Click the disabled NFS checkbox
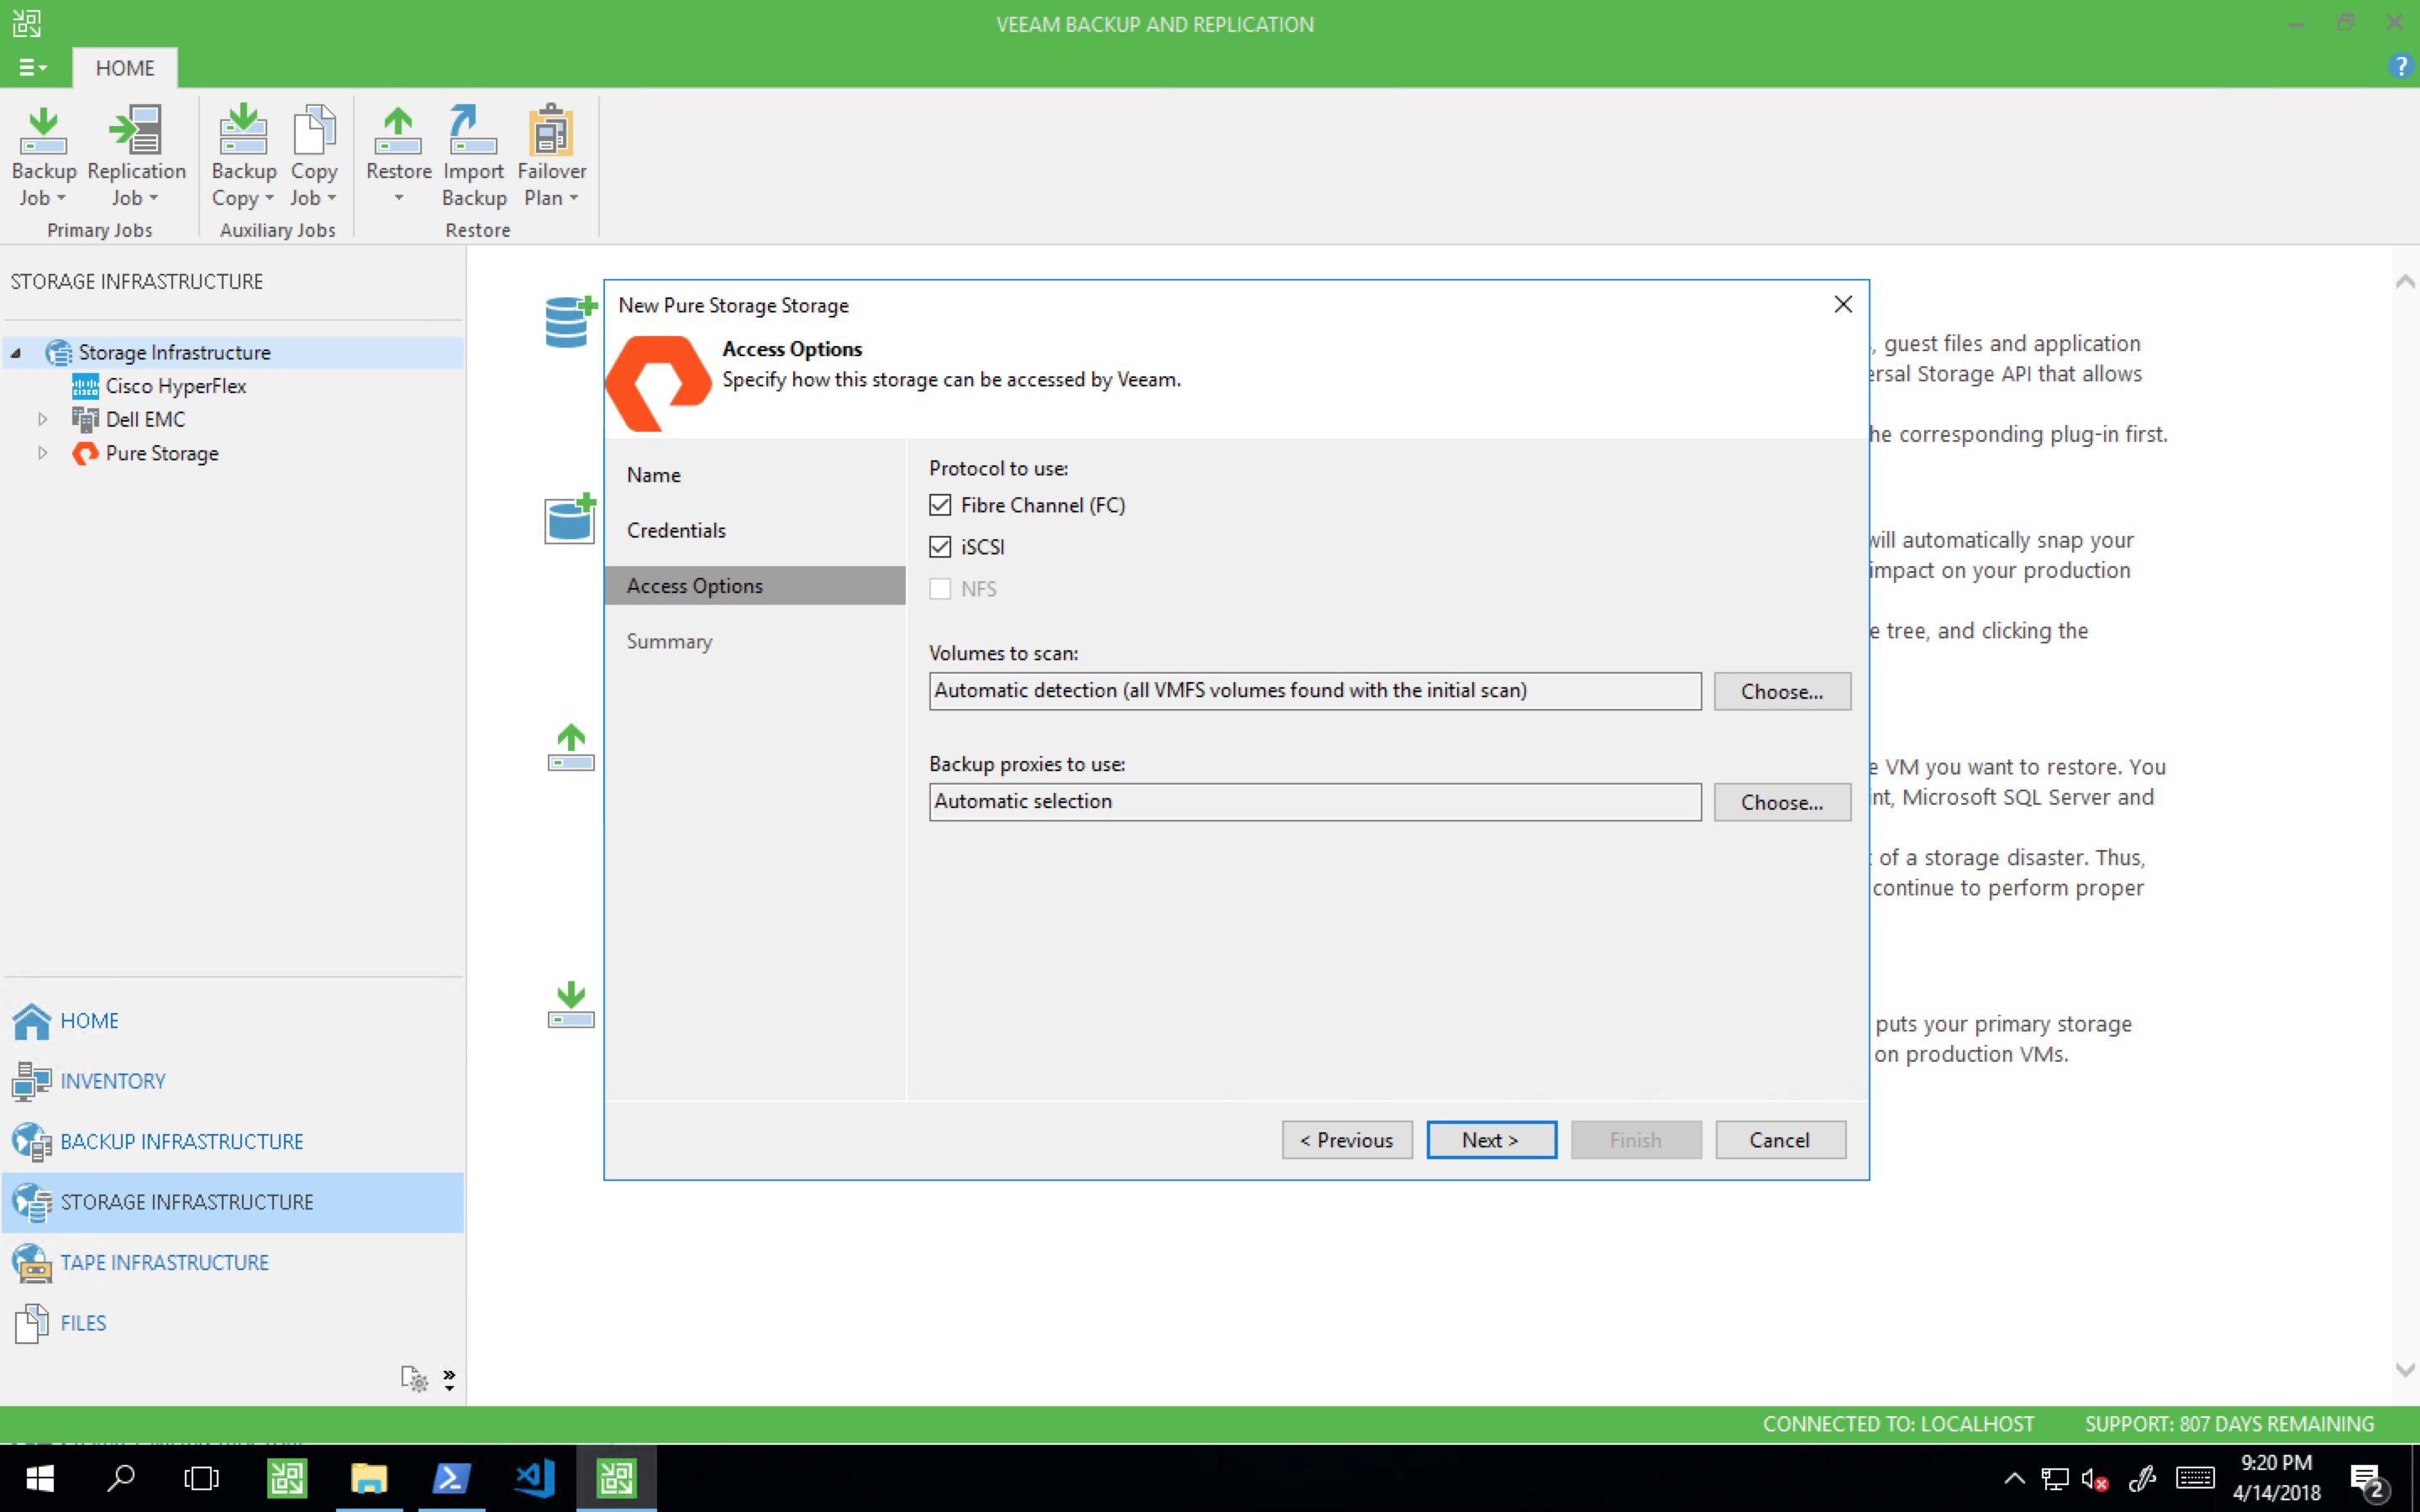This screenshot has width=2420, height=1512. (x=940, y=589)
